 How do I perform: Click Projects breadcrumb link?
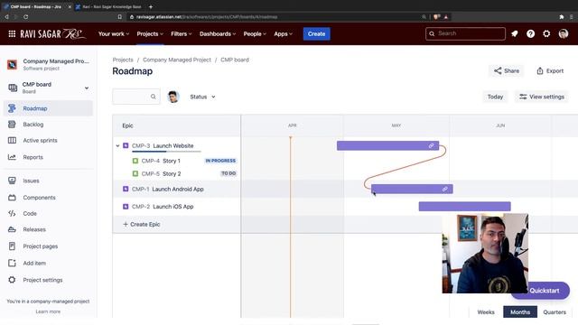(123, 60)
